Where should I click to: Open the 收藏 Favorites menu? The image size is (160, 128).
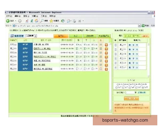[x=35, y=16]
